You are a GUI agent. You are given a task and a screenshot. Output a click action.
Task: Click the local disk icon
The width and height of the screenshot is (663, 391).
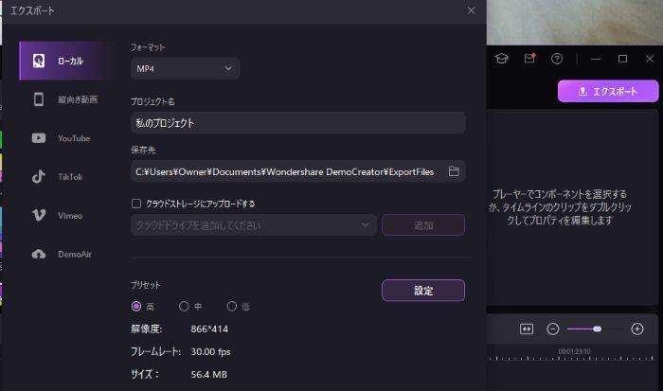pyautogui.click(x=39, y=61)
